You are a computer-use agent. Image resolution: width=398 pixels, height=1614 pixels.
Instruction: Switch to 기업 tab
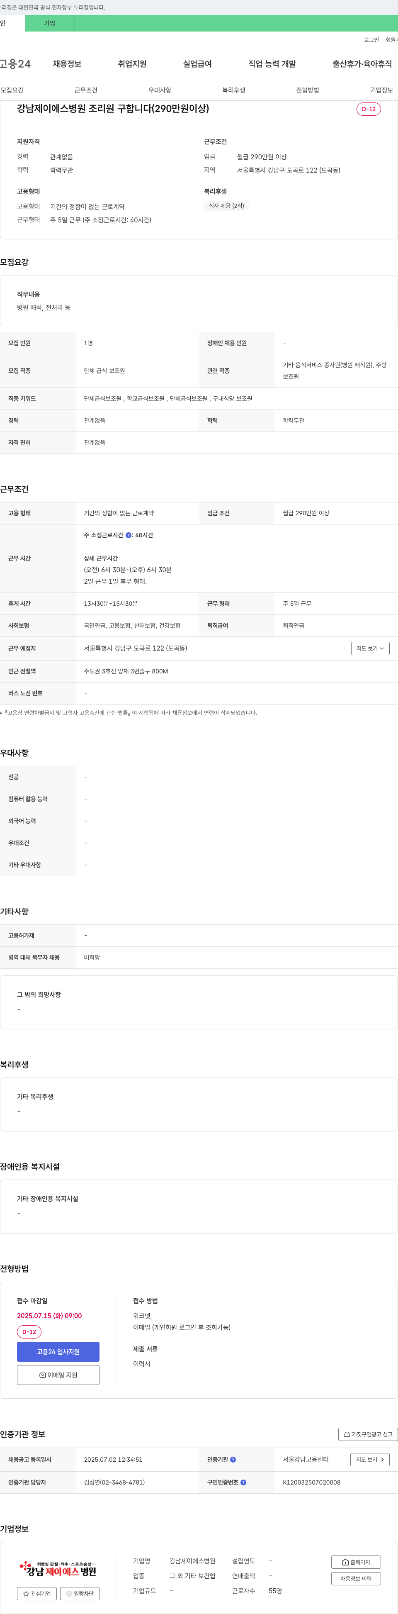[x=49, y=23]
